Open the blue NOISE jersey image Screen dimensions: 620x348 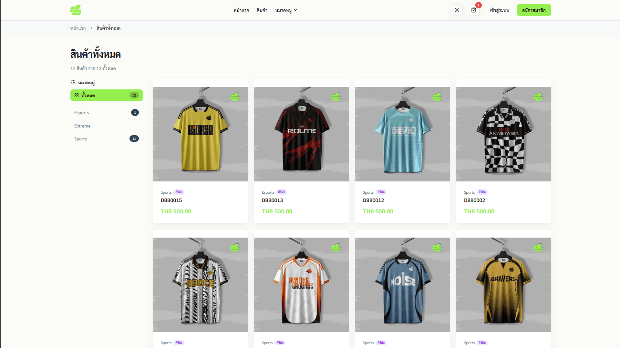[x=402, y=285]
